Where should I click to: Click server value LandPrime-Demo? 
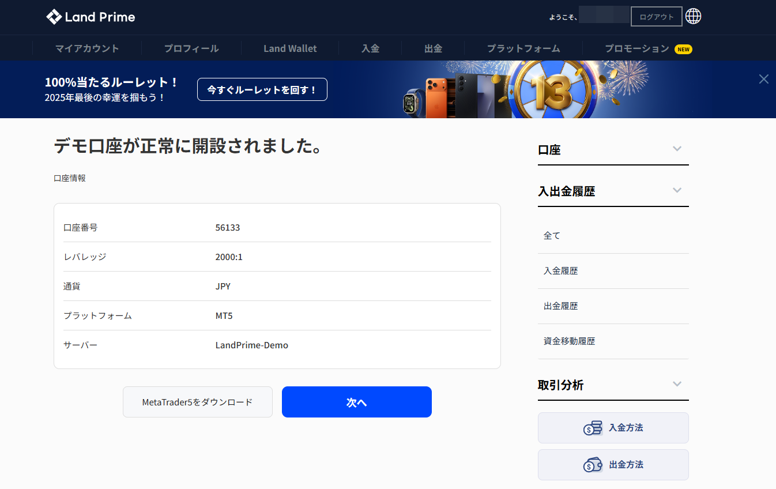(x=252, y=345)
